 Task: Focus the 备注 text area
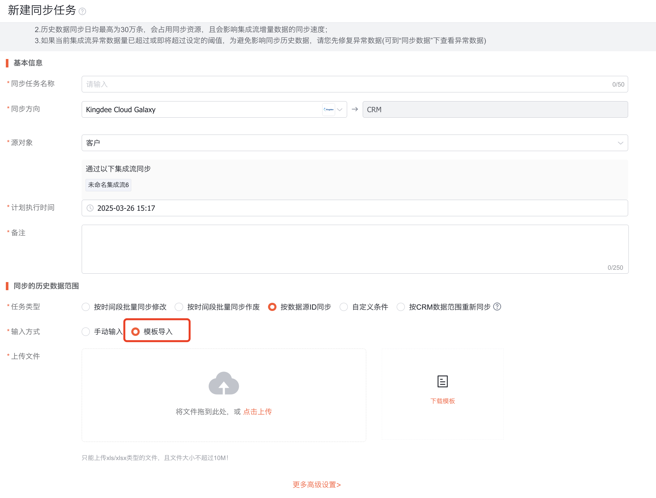point(355,249)
